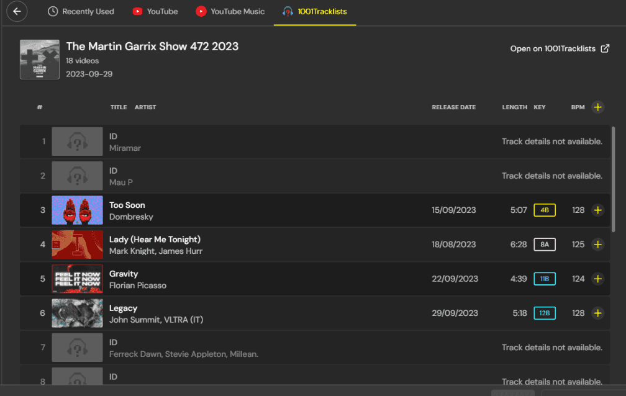Open the Recently Used tab

pyautogui.click(x=81, y=11)
